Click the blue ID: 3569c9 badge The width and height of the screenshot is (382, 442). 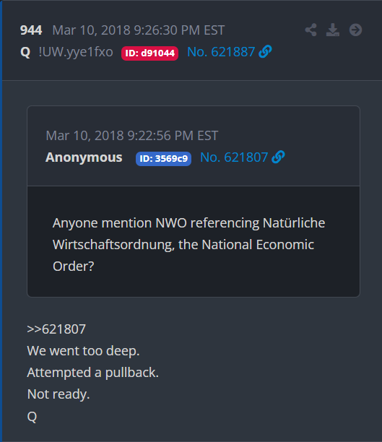pyautogui.click(x=163, y=159)
